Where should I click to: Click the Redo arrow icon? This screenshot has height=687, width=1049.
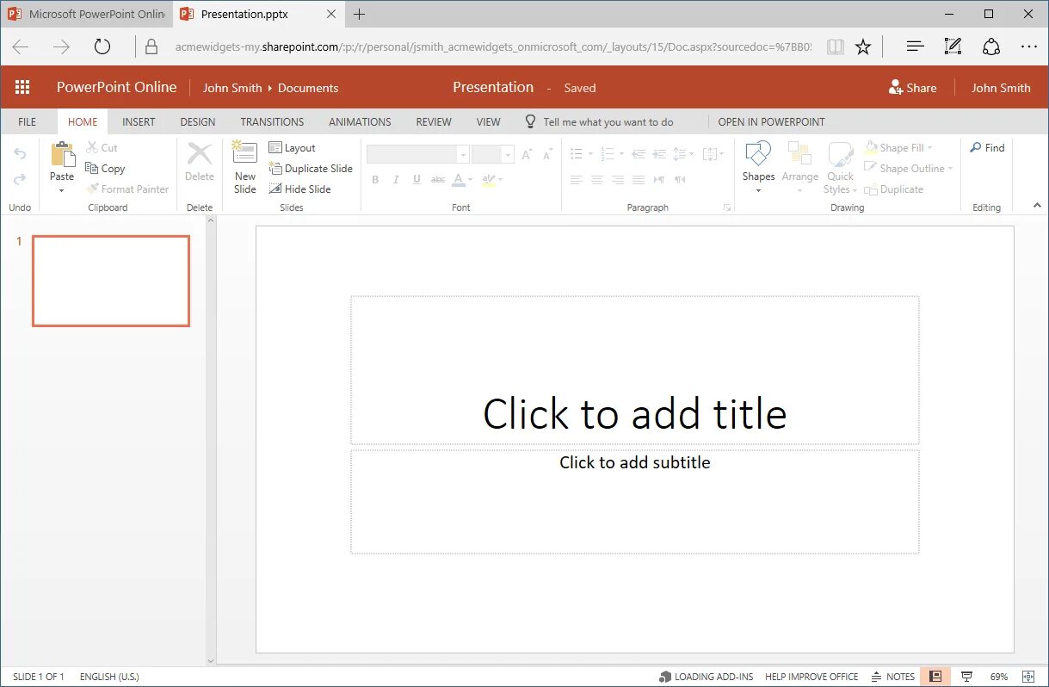(x=20, y=179)
